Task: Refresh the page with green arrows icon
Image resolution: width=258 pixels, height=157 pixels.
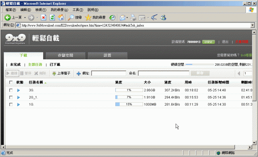Action: coord(52,17)
